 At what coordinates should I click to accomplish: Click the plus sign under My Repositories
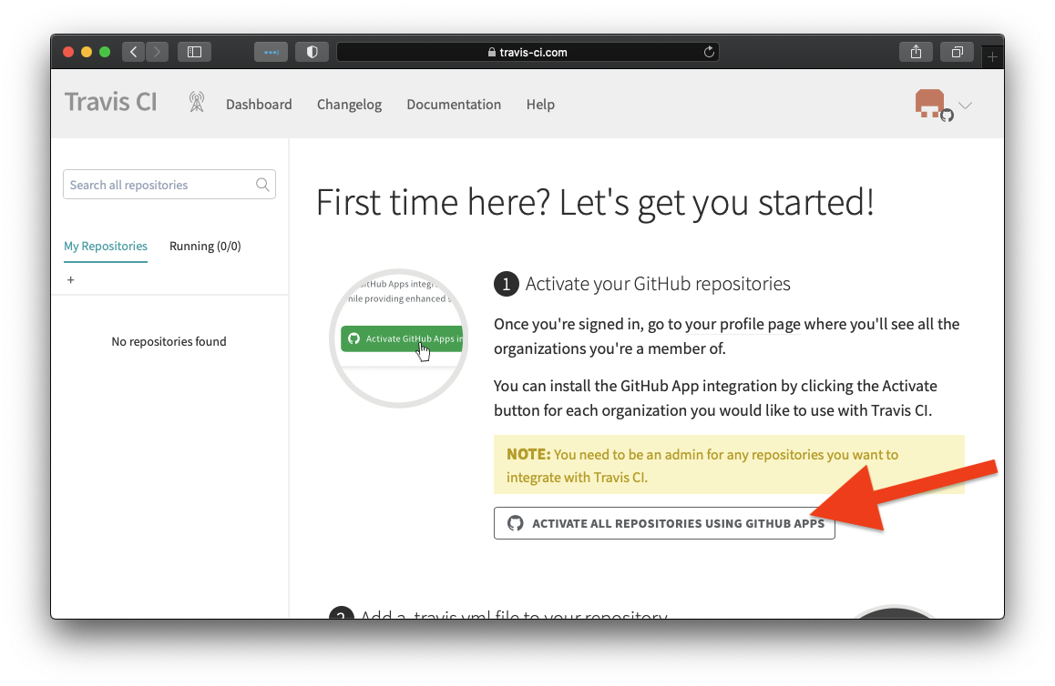click(71, 279)
